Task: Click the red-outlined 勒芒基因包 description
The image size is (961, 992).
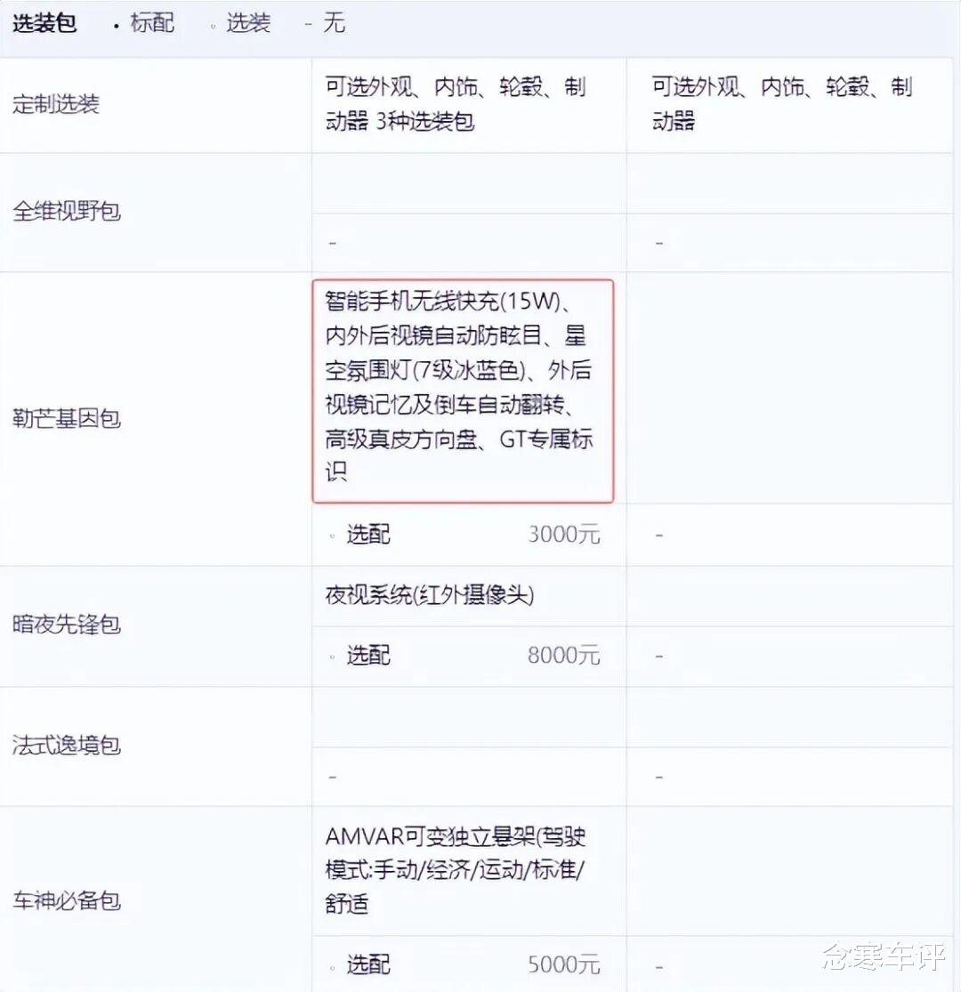Action: pyautogui.click(x=463, y=391)
